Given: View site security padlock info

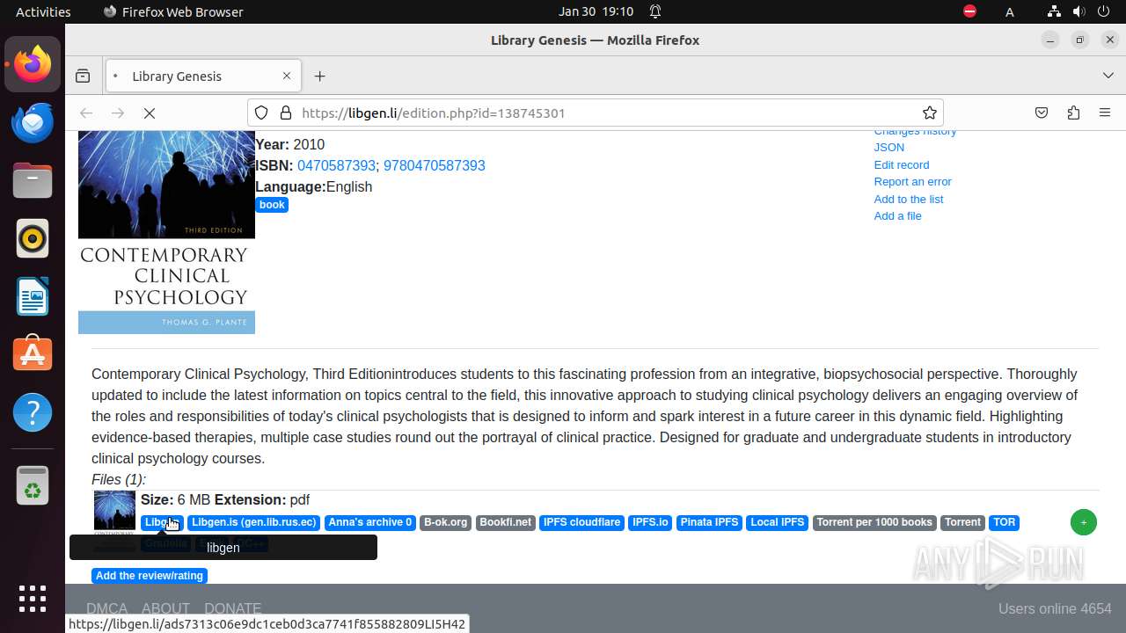Looking at the screenshot, I should tap(285, 113).
